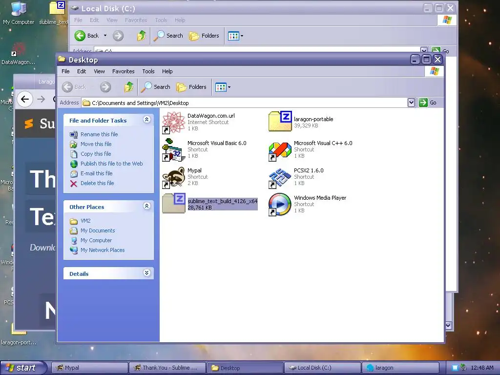The image size is (500, 375).
Task: Open Views dropdown in Local Disk (C:) toolbar
Action: [236, 36]
